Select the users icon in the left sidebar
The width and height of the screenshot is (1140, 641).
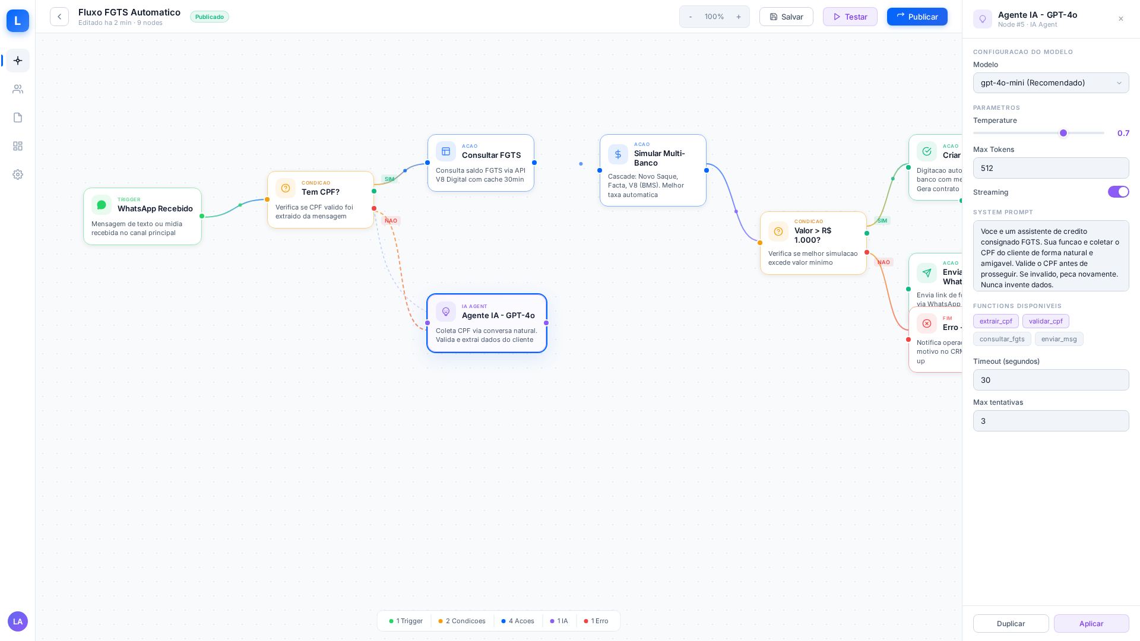click(18, 89)
